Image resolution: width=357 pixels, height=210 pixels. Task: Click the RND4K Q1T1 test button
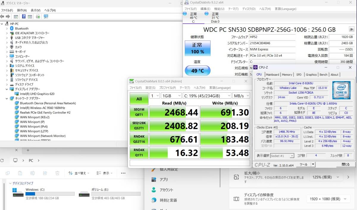[x=139, y=152]
